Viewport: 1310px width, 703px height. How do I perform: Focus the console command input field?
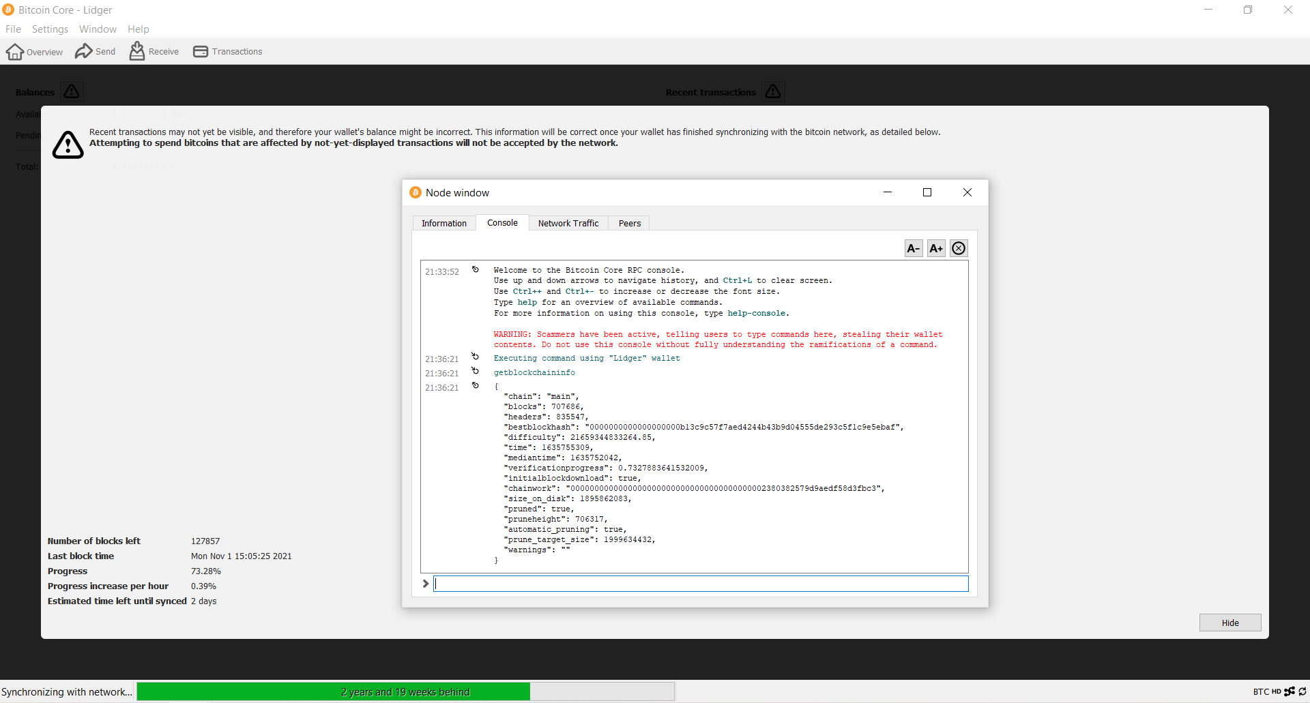coord(701,584)
